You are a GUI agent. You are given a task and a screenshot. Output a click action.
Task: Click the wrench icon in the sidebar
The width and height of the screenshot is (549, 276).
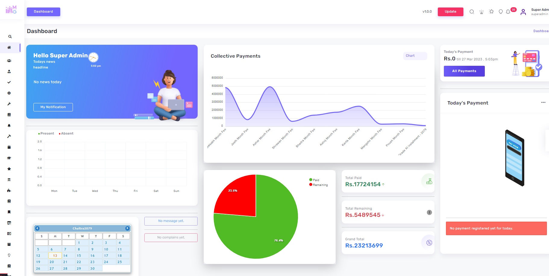pyautogui.click(x=9, y=104)
